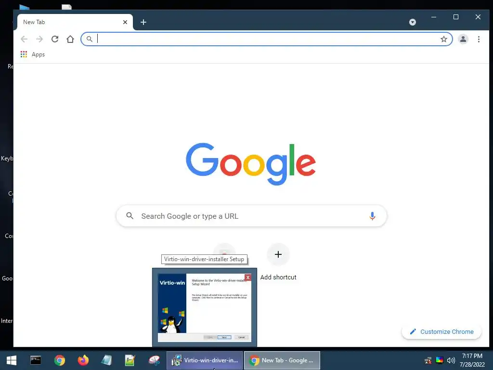The width and height of the screenshot is (493, 370).
Task: Open the blue notebook taskbar icon
Action: [x=106, y=360]
